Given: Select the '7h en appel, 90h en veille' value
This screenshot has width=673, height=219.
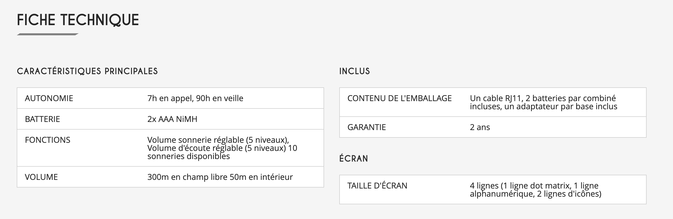Looking at the screenshot, I should coord(195,98).
